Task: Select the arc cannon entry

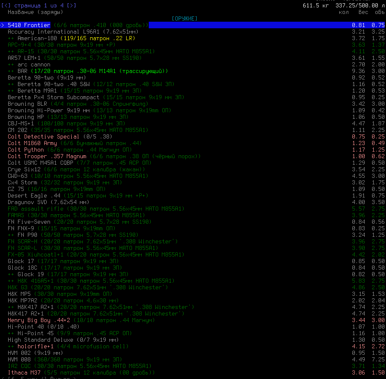Action: click(x=193, y=64)
